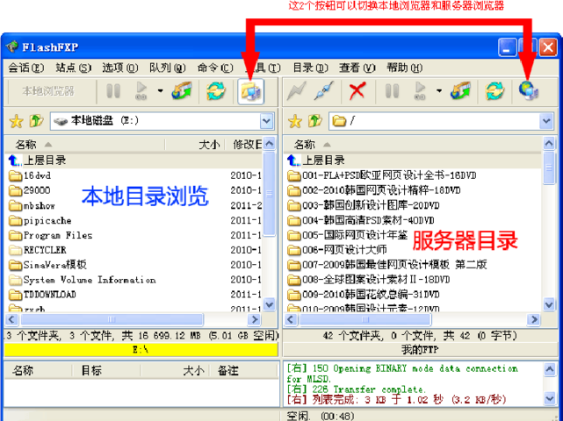Screen dimensions: 563x421
Task: Select 006-网页设计大师 folder
Action: (337, 250)
